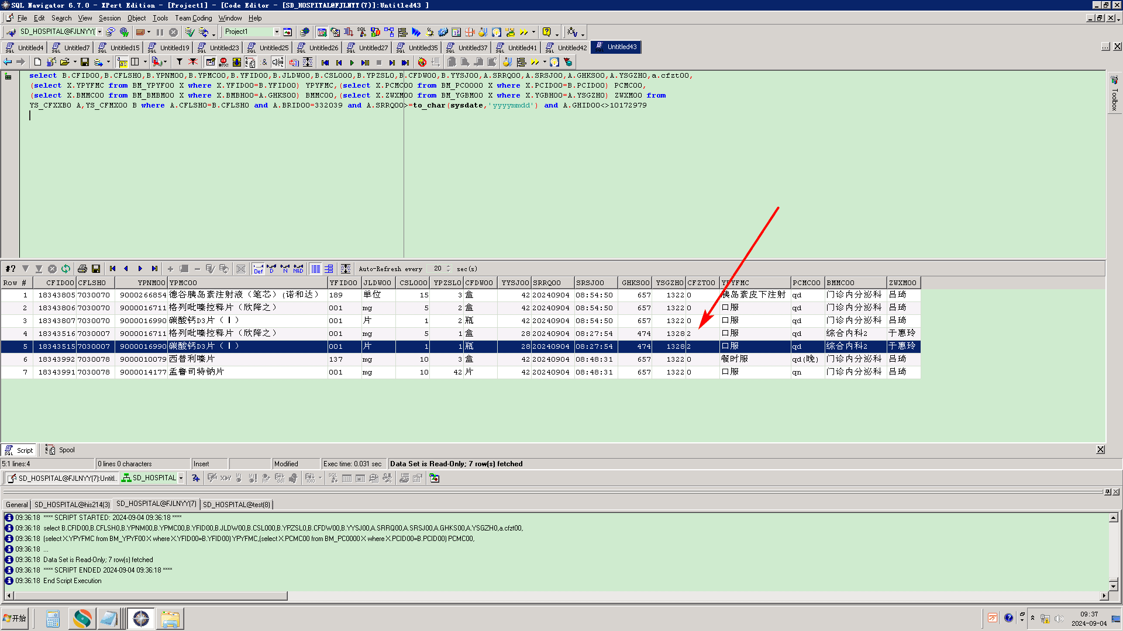Switch to the Untitled27 tab
Screen dimensions: 1123x631
(368, 47)
